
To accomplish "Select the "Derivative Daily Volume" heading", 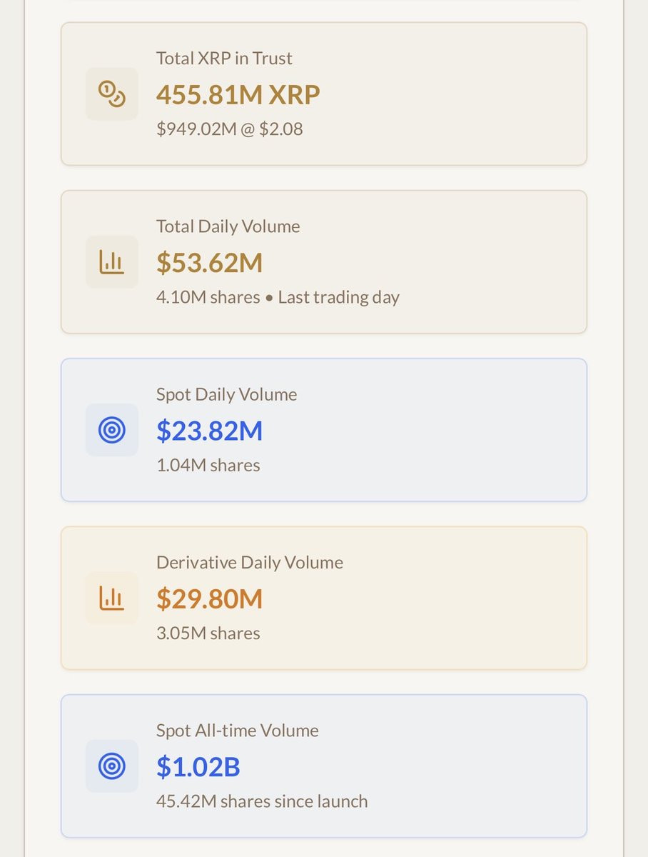I will (249, 563).
